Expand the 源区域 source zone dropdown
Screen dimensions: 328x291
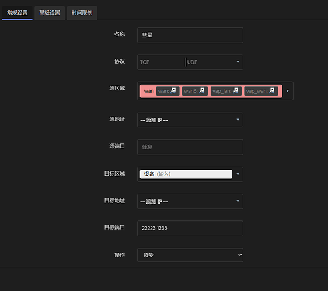point(287,91)
